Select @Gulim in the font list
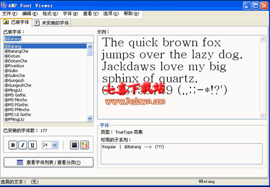The width and height of the screenshot is (270, 187). [x=45, y=71]
